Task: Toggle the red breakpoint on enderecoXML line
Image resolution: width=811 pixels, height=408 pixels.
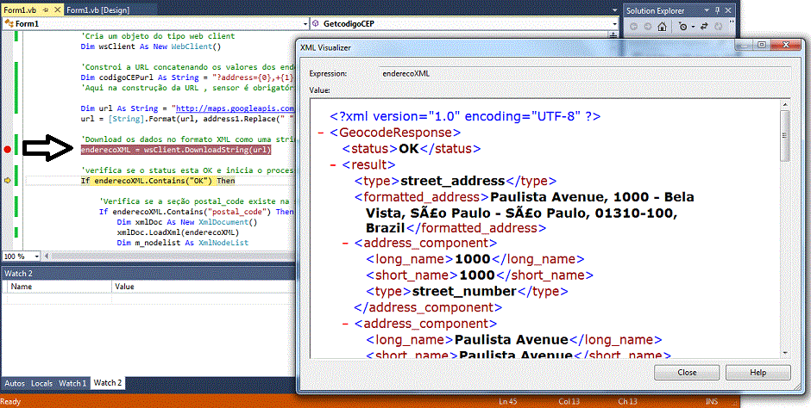Action: [8, 150]
